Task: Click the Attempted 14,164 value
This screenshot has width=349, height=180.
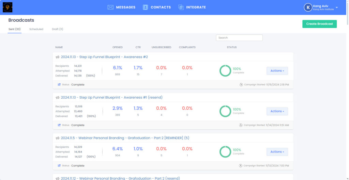Action: point(78,152)
